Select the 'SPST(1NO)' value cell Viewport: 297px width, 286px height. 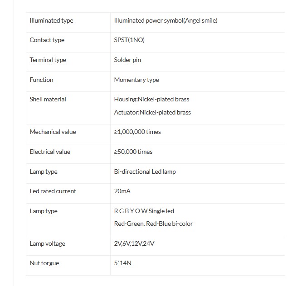(129, 40)
